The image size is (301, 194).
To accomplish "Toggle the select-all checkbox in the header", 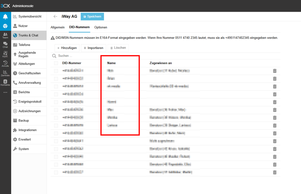I will [x=56, y=63].
